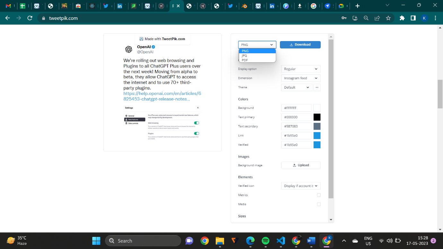
Task: Collapse the PNG format dropdown
Action: (257, 45)
